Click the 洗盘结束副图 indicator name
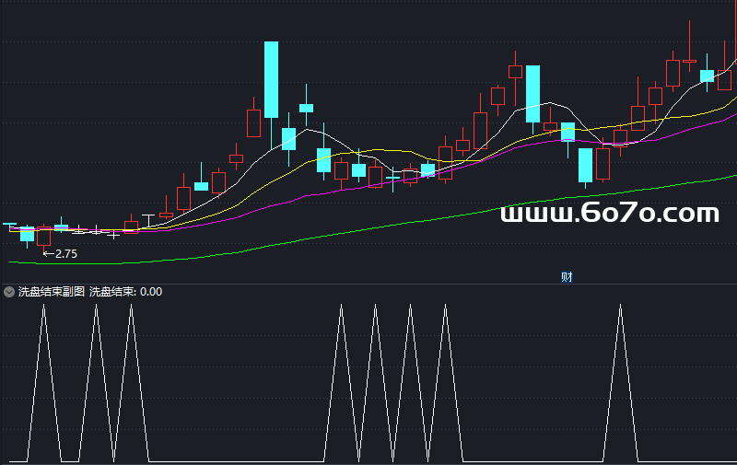 [x=52, y=292]
